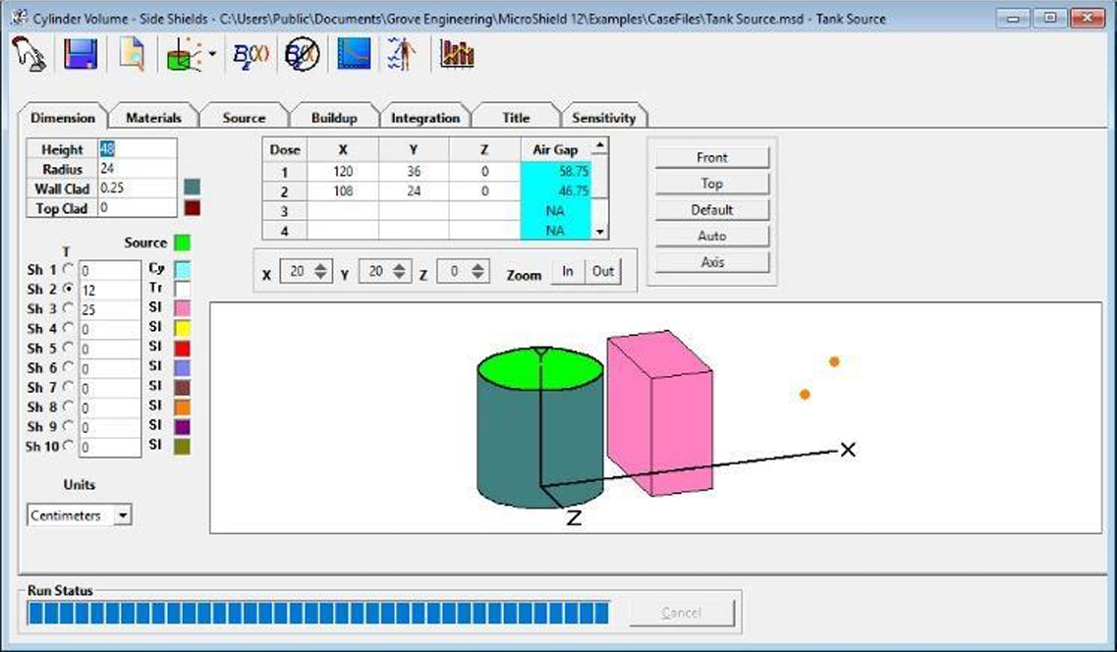Select the Sh 8 radio button
Image resolution: width=1117 pixels, height=652 pixels.
[x=69, y=406]
